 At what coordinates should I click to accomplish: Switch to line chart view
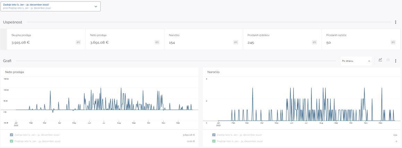pyautogui.click(x=380, y=59)
